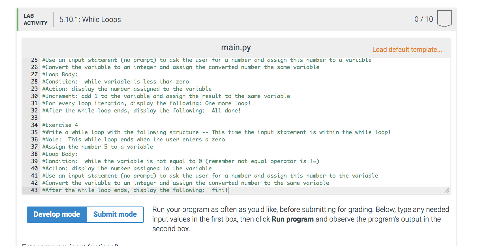Switch to Submit mode
Viewport: 477px width, 246px height.
pos(115,214)
